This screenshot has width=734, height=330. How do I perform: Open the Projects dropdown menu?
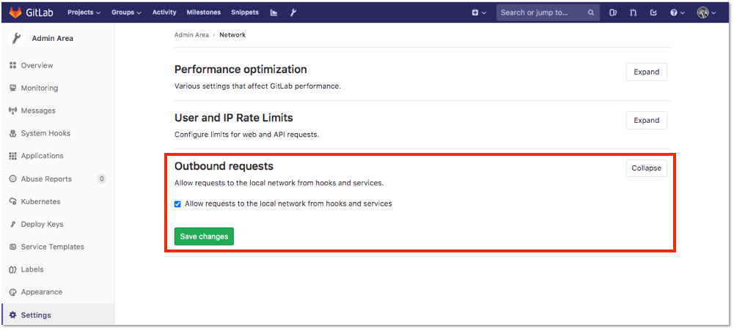(84, 12)
